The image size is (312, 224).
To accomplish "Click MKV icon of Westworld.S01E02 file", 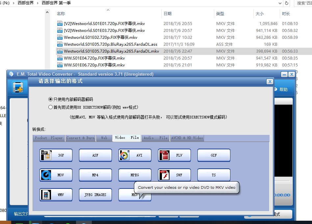I will pyautogui.click(x=60, y=37).
